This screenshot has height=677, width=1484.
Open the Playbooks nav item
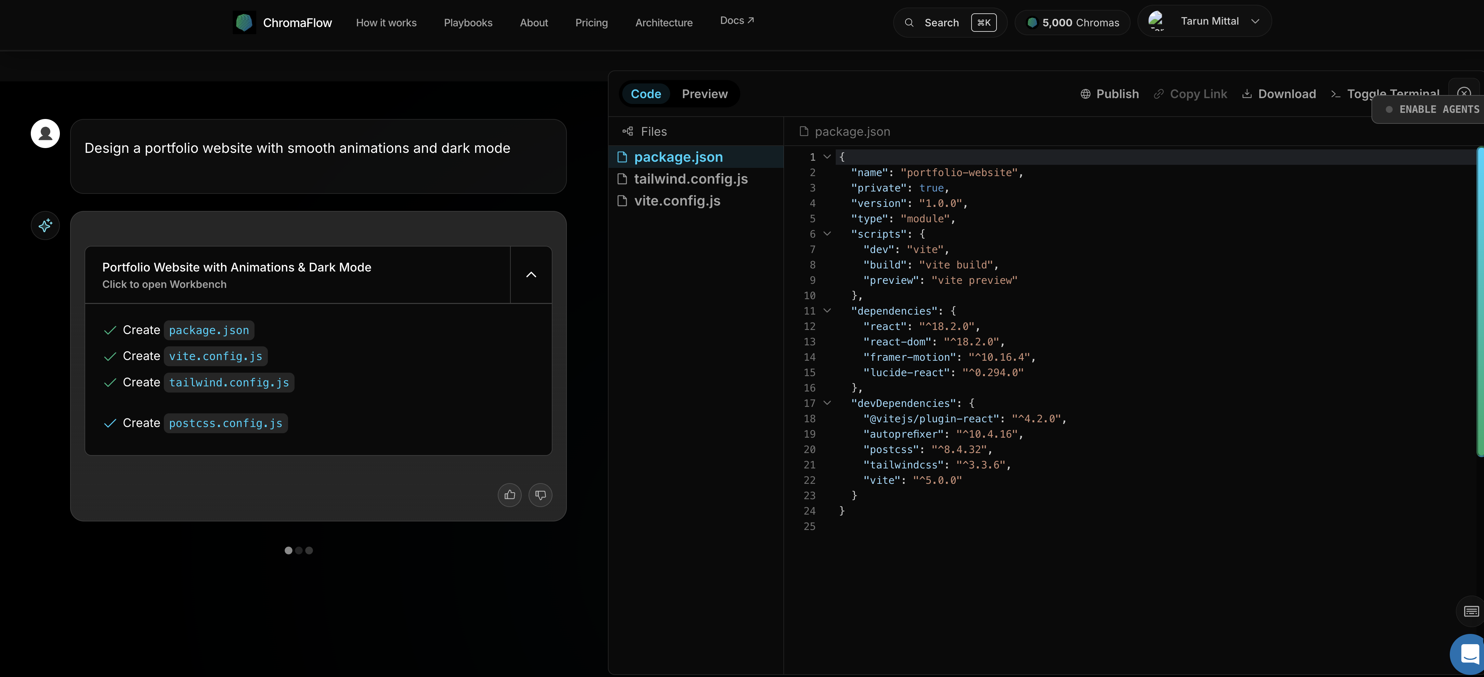468,23
